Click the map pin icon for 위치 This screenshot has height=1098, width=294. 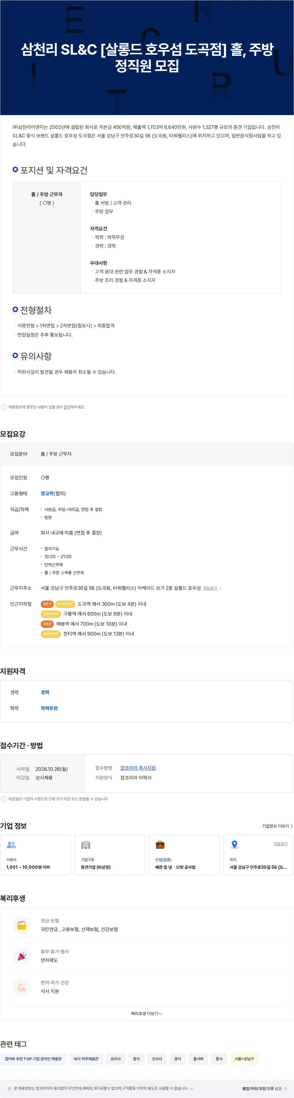pyautogui.click(x=234, y=845)
